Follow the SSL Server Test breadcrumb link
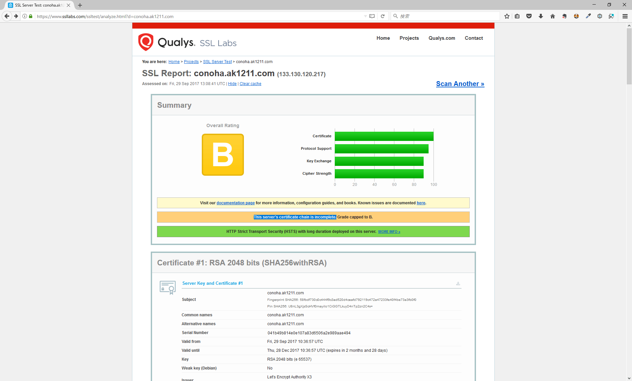632x381 pixels. point(217,62)
